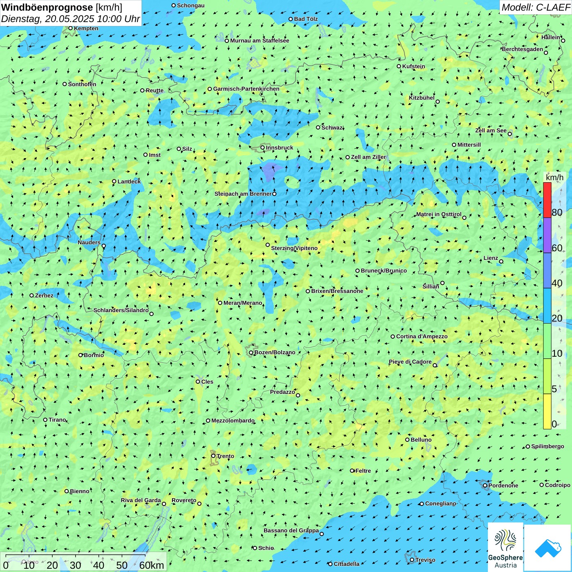This screenshot has height=572, width=572.
Task: Click the Landeck location marker
Action: 114,181
